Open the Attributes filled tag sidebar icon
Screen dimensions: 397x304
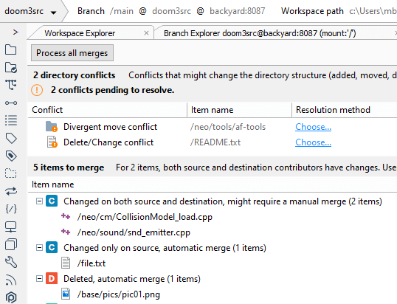[11, 156]
